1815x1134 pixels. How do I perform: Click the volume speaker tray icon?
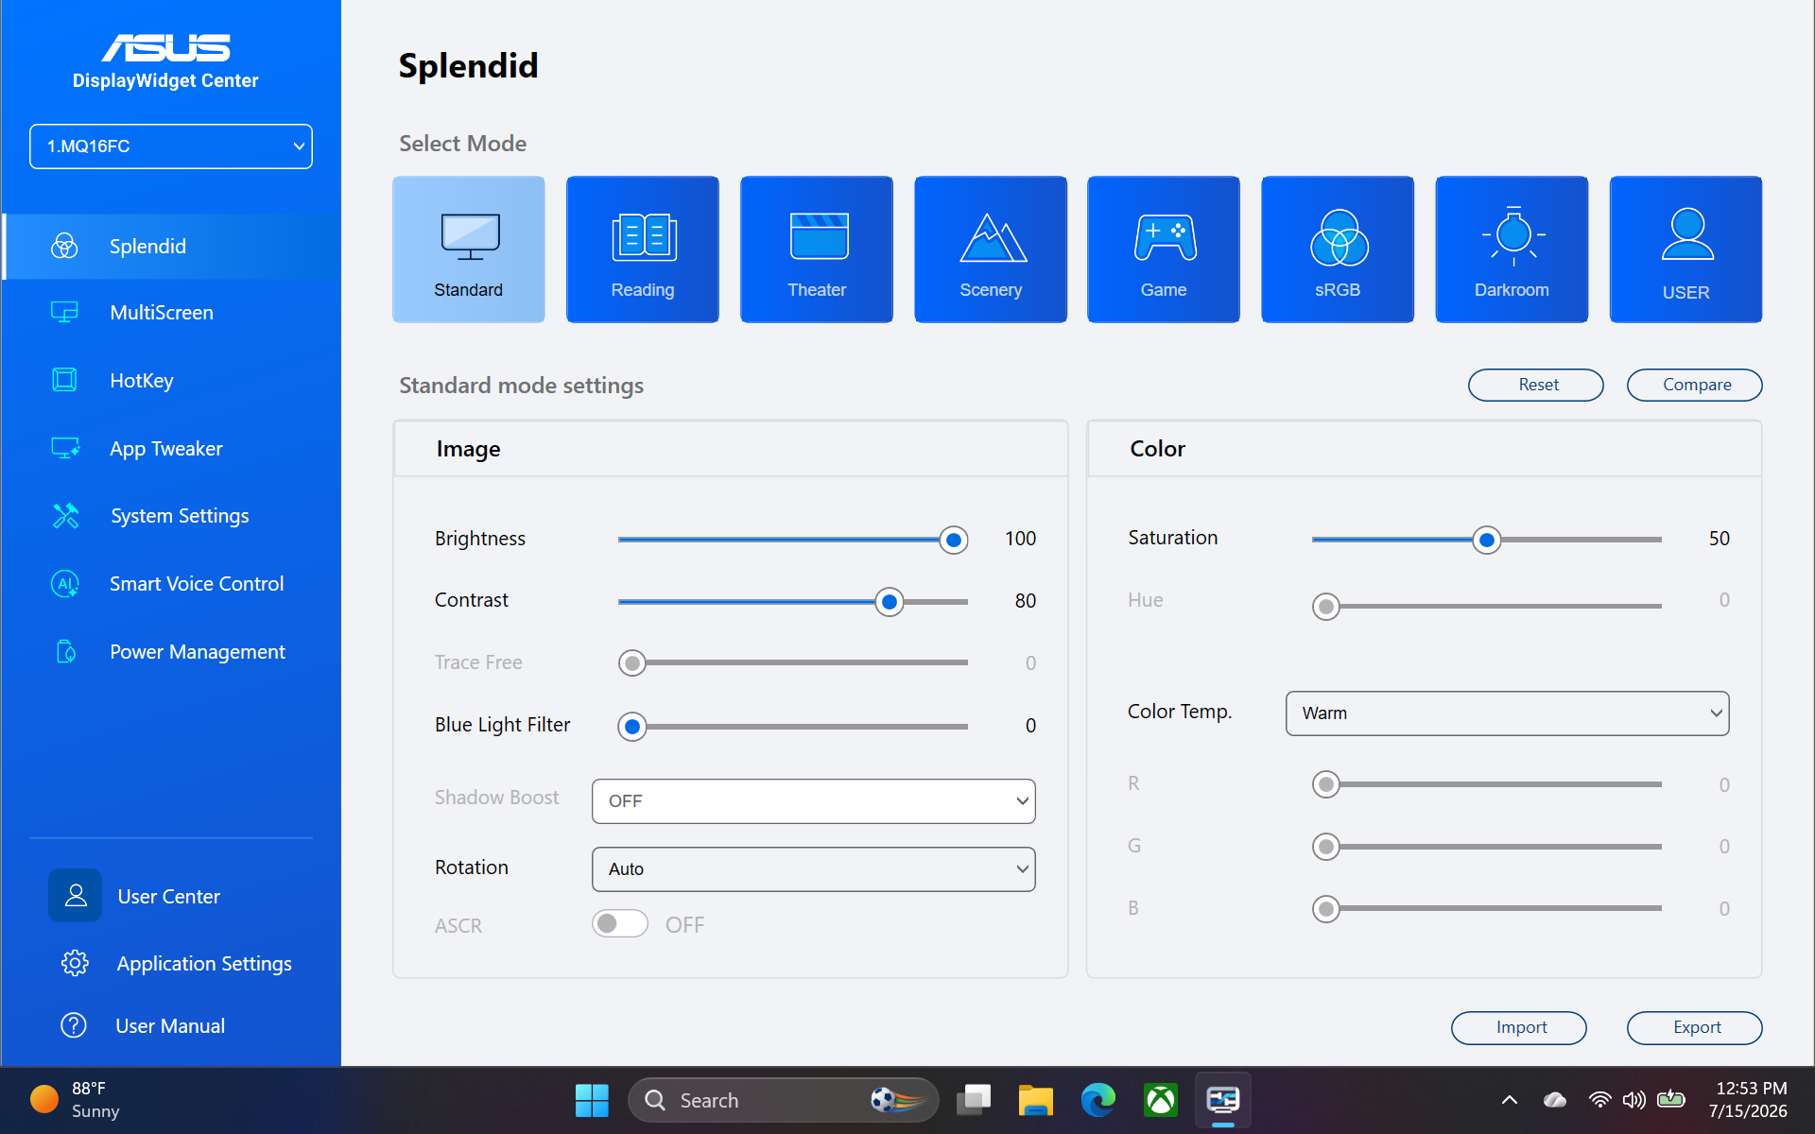coord(1634,1100)
